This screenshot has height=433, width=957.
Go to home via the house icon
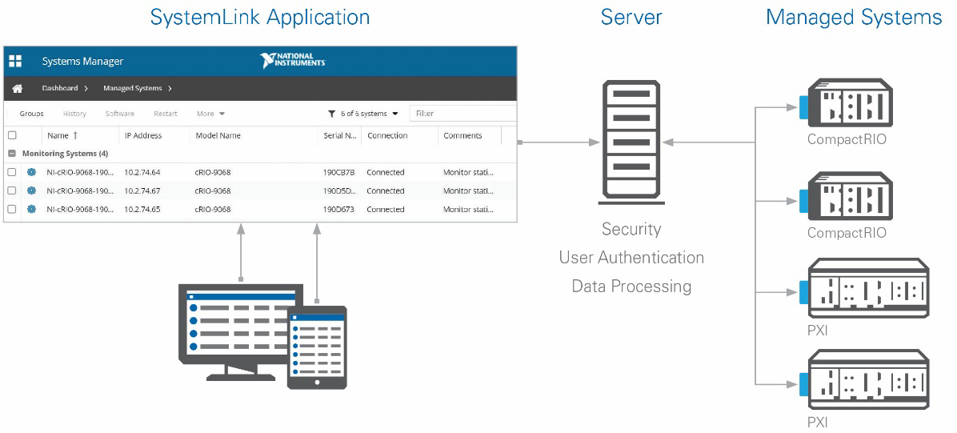pos(17,89)
